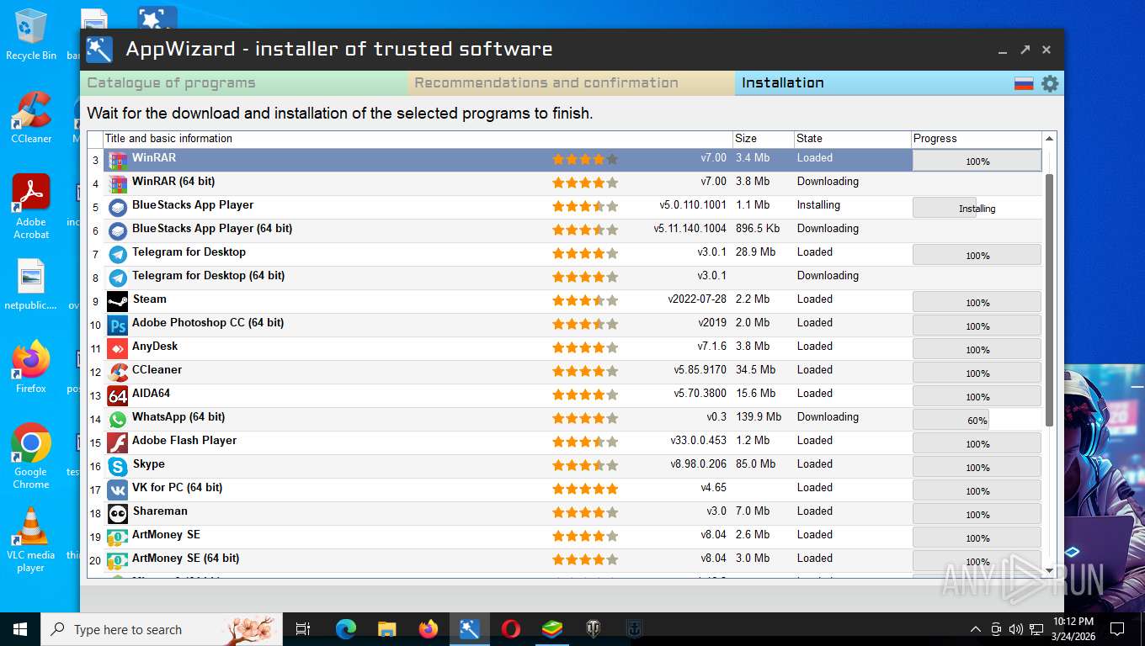Click Steam version v2022-07-28

pos(697,299)
